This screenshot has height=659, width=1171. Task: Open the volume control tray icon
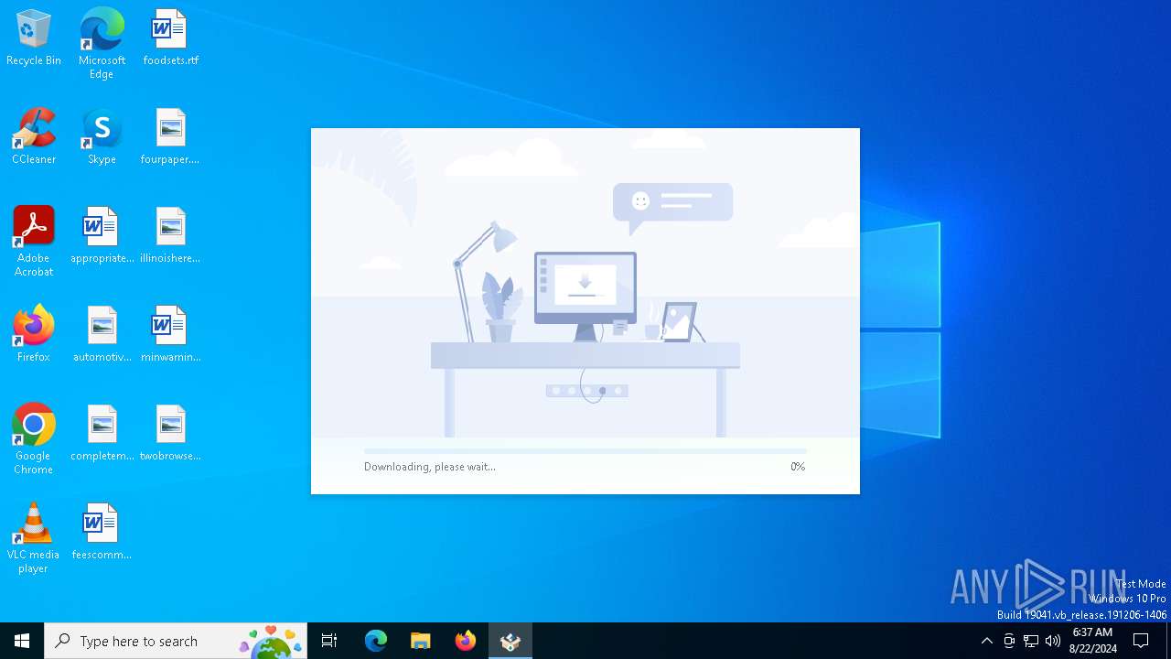point(1053,641)
